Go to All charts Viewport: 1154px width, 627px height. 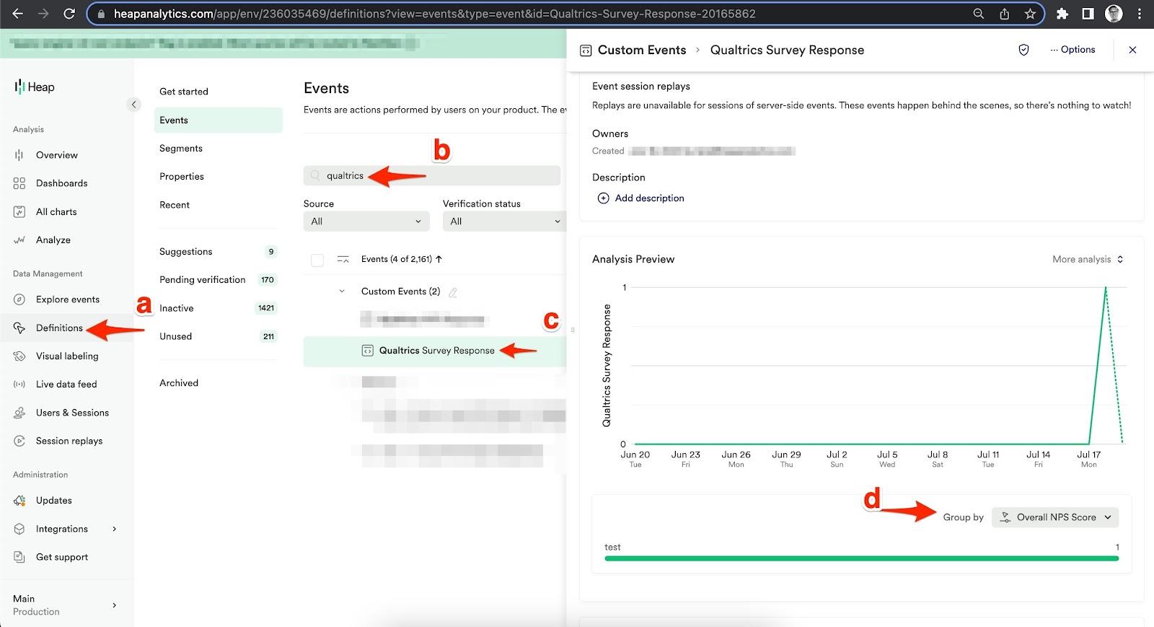point(56,211)
